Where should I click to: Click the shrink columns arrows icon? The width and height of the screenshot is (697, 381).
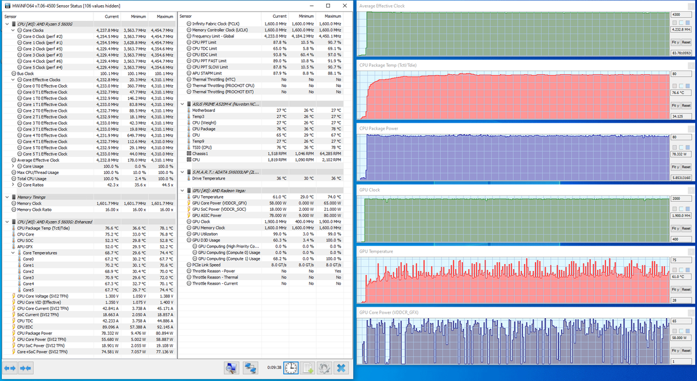click(x=25, y=368)
